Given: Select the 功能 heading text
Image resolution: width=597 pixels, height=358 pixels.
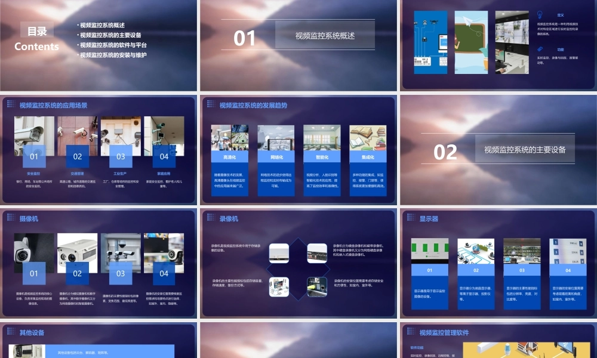Looking at the screenshot, I should tap(561, 50).
